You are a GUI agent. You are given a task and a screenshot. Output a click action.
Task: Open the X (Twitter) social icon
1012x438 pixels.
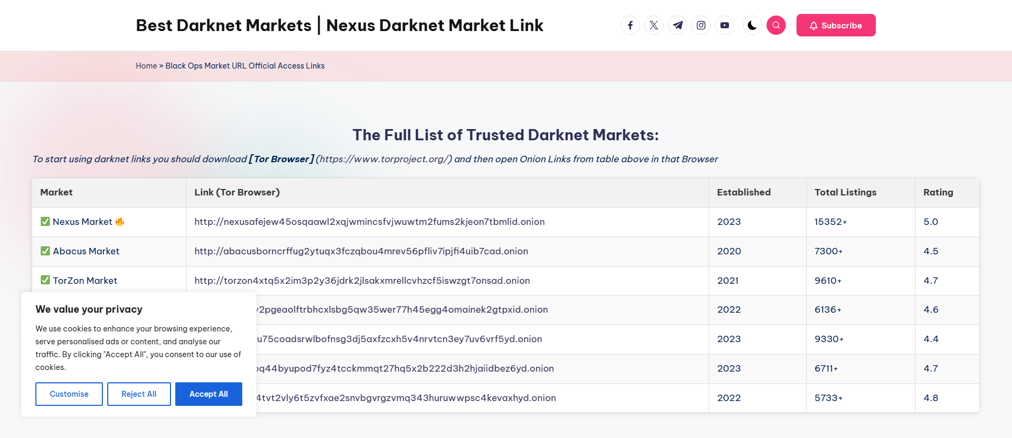click(x=654, y=25)
